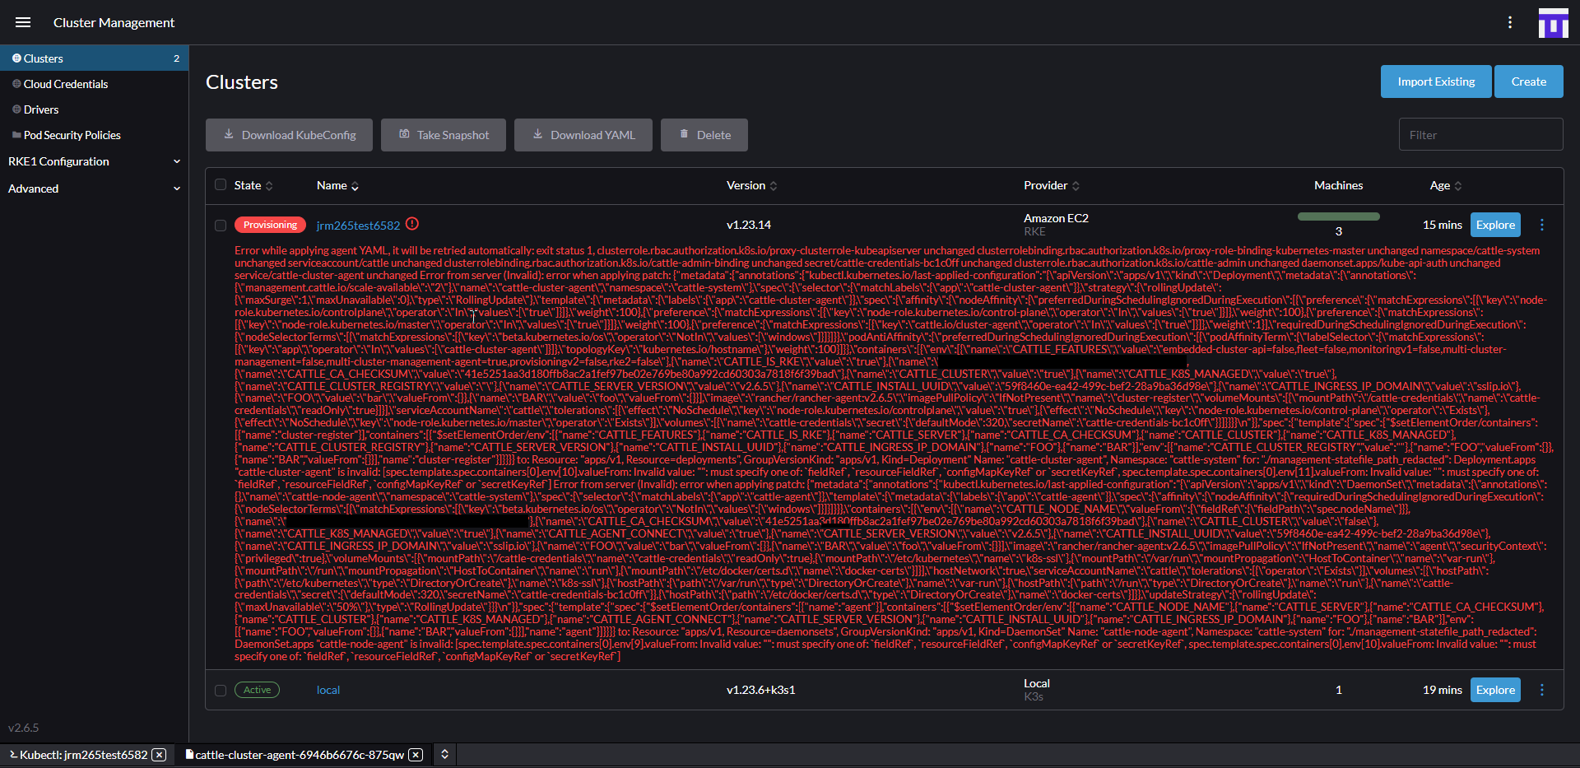Click the Delete trash icon

[684, 134]
